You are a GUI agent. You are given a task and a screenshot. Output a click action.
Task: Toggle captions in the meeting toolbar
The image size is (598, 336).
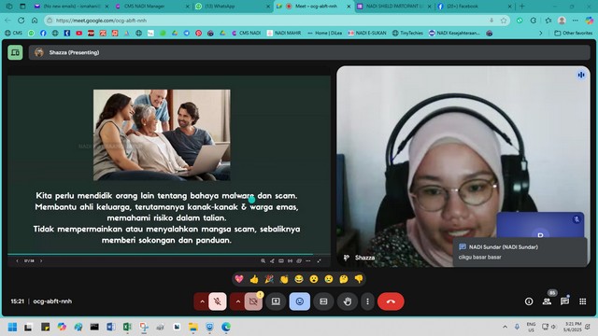coord(323,301)
